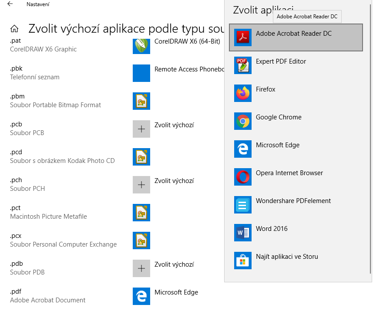The width and height of the screenshot is (373, 315).
Task: Select Adobe Acrobat Reader DC icon
Action: tap(242, 37)
